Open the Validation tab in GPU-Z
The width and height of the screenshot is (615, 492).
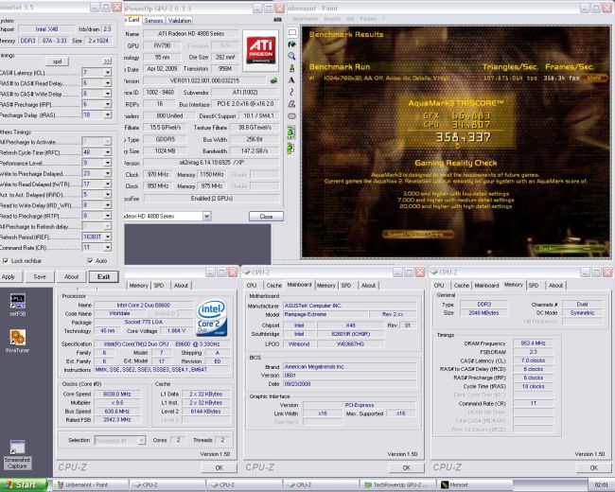click(181, 19)
